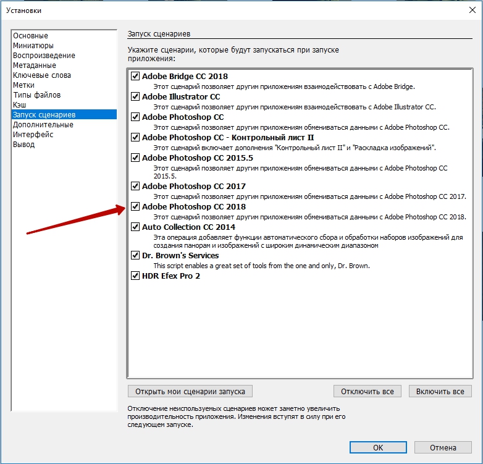483x464 pixels.
Task: Toggle the Контрольный лист II script checkbox
Action: pos(135,137)
